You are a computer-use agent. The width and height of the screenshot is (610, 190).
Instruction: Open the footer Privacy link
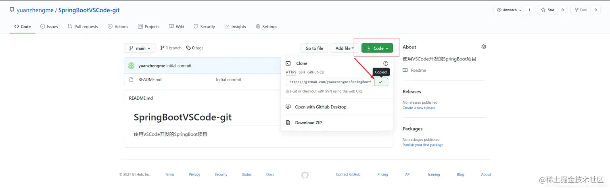tap(194, 175)
